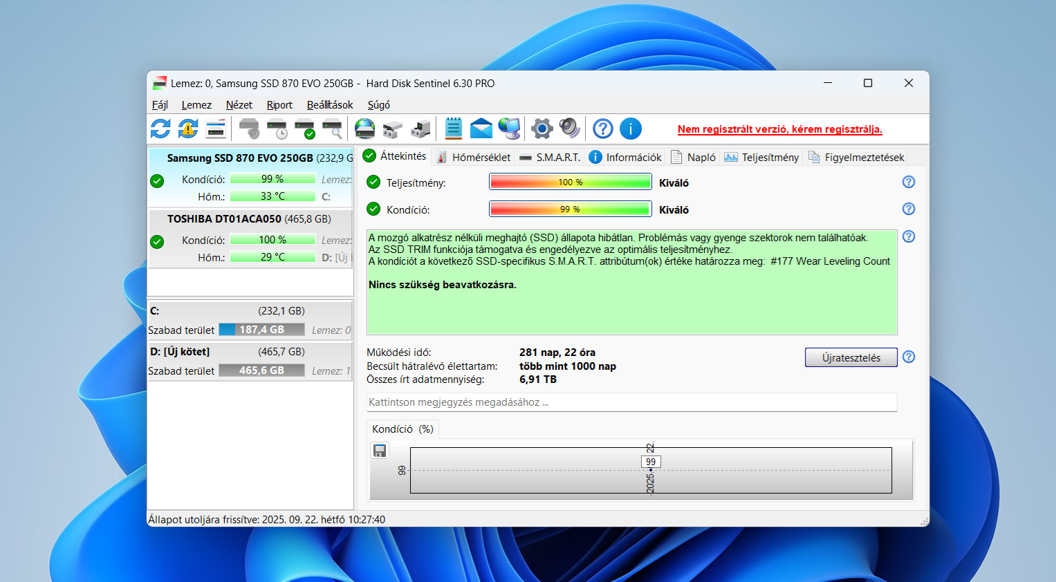Click the Újratesztelés button
This screenshot has width=1056, height=582.
point(851,357)
